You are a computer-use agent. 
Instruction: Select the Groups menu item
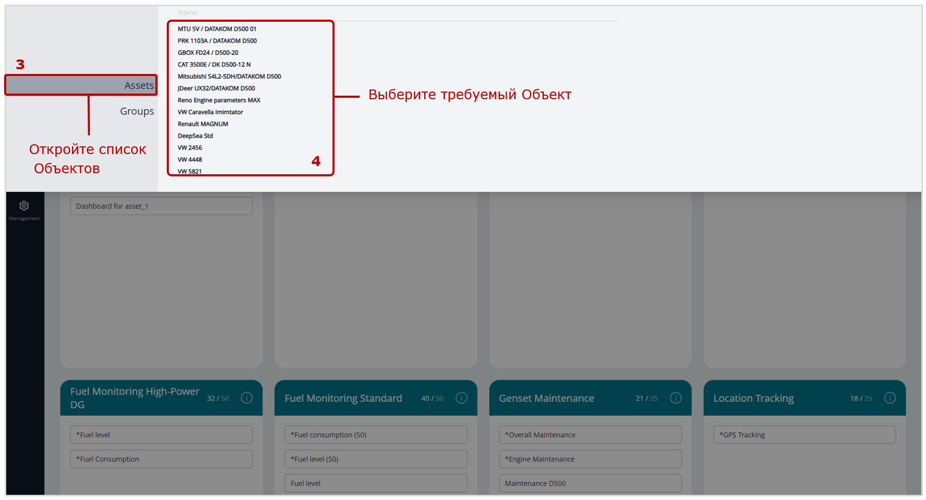pyautogui.click(x=137, y=111)
